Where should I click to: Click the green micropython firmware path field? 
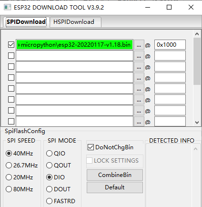[74, 45]
